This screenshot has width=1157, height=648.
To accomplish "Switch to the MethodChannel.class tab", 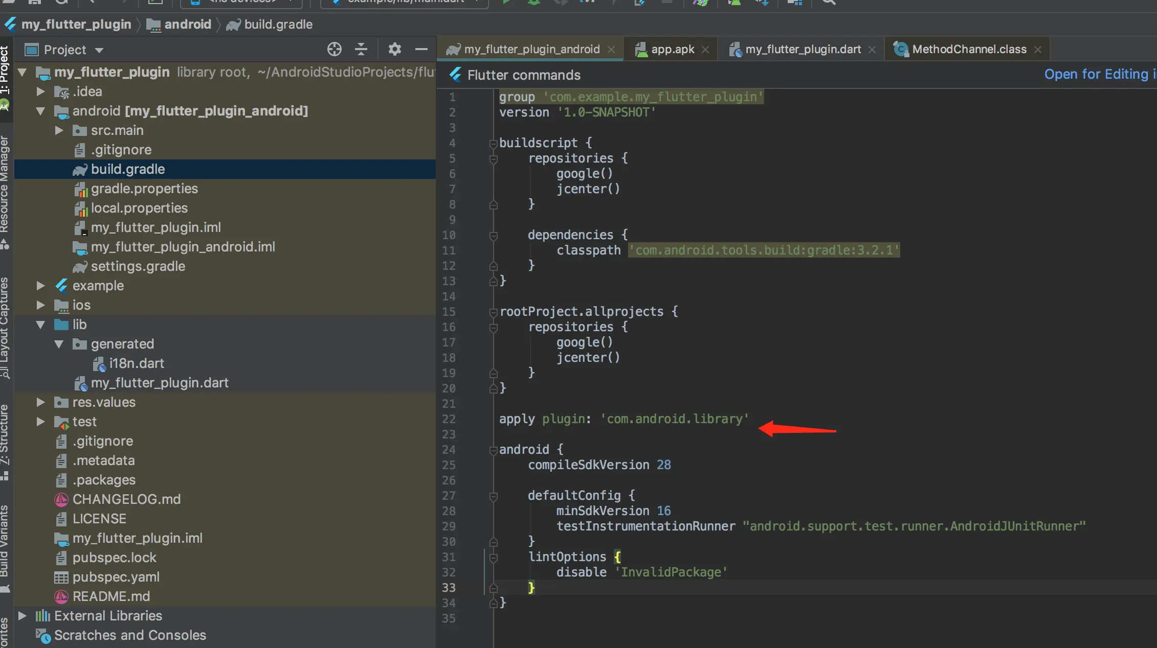I will [969, 50].
